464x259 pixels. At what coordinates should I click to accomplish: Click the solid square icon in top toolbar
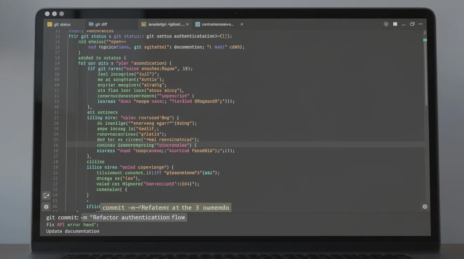coord(395,24)
